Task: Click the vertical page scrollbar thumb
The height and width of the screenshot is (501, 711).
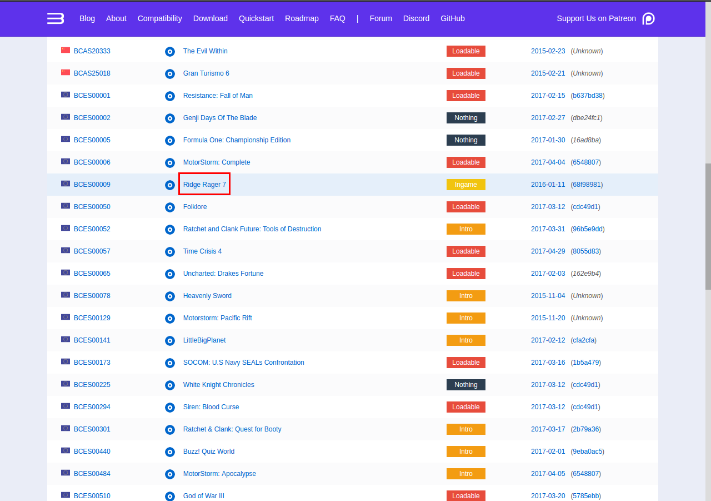Action: point(708,225)
